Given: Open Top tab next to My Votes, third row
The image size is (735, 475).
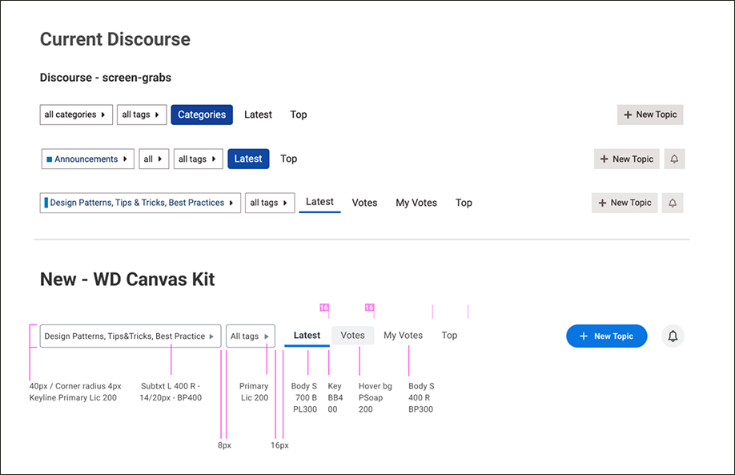Looking at the screenshot, I should tap(464, 203).
